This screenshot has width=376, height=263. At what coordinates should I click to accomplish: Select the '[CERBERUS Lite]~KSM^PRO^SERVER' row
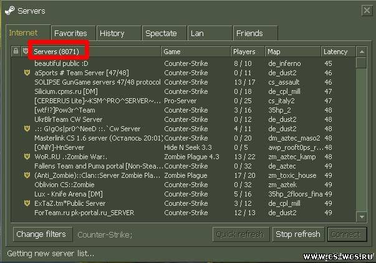183,101
